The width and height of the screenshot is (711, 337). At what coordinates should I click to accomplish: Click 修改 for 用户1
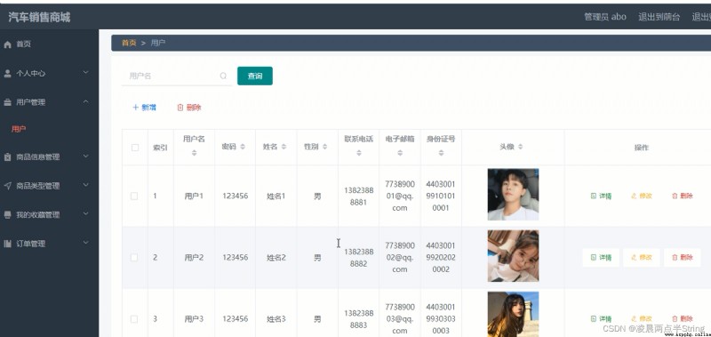click(x=642, y=196)
